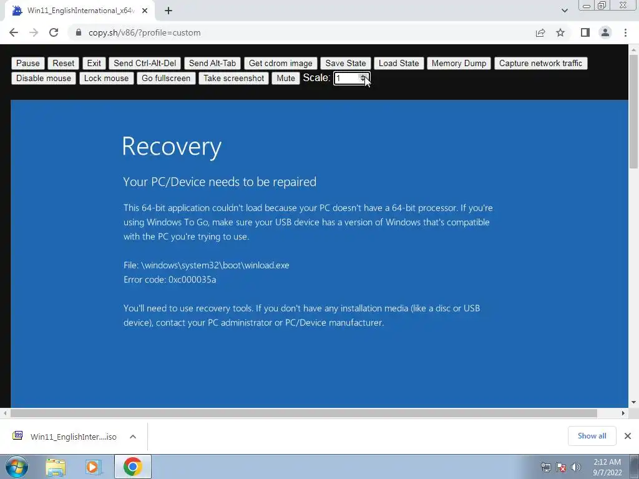Click the vertical page scrollbar thumb

click(x=634, y=111)
